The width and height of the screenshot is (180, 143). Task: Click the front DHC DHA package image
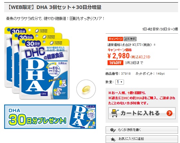(x=44, y=69)
